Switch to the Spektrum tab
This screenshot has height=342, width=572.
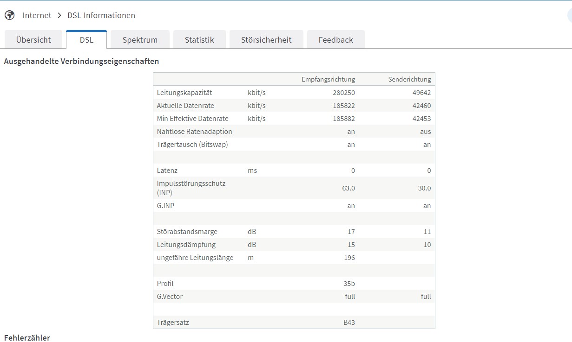tap(140, 40)
